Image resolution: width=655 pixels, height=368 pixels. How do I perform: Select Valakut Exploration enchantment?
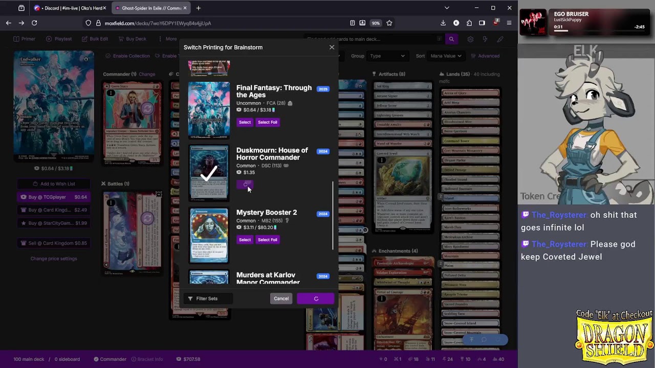(x=403, y=273)
